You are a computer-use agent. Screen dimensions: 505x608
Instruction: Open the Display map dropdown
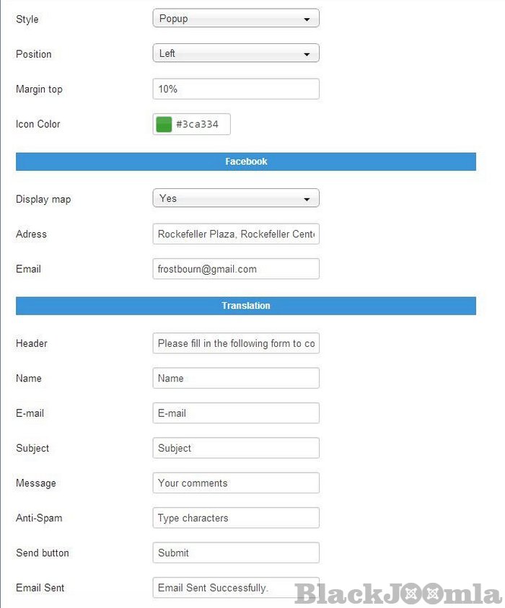(236, 198)
